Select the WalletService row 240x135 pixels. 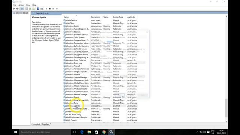(100, 20)
